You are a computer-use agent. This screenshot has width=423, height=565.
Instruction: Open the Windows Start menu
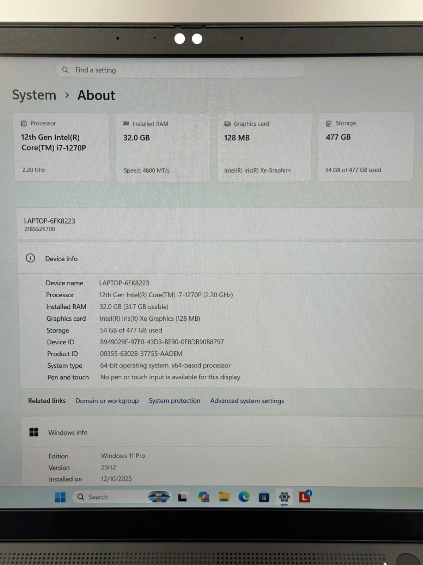[60, 497]
